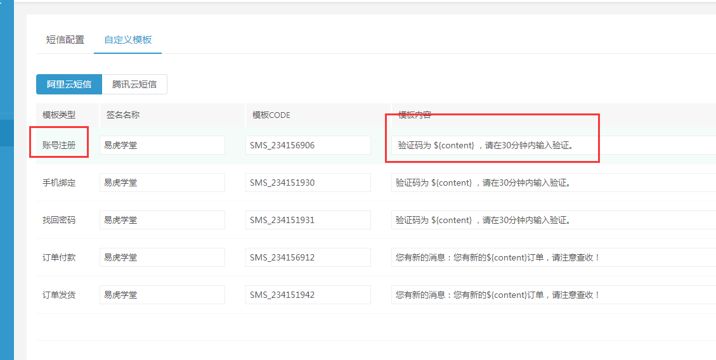The height and width of the screenshot is (360, 716).
Task: Edit template code SMS_234156906
Action: click(x=308, y=146)
